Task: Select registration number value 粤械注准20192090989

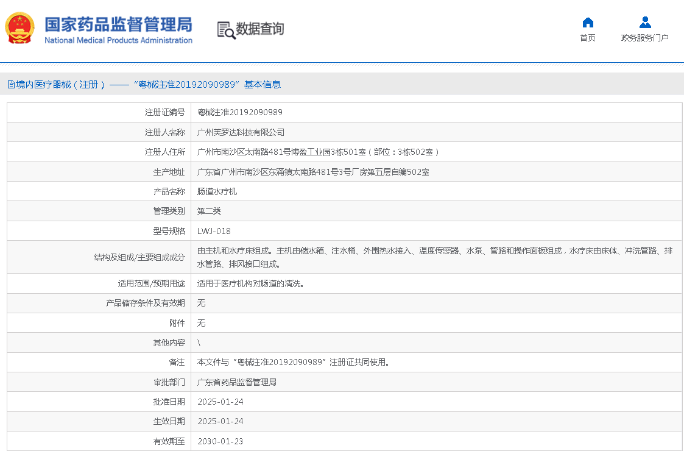Action: pyautogui.click(x=240, y=112)
